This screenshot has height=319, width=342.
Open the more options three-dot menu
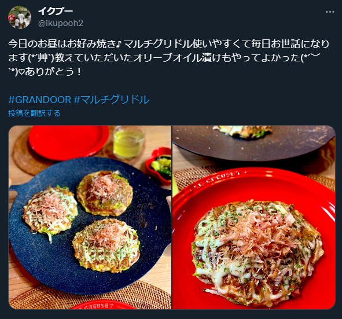click(x=330, y=12)
